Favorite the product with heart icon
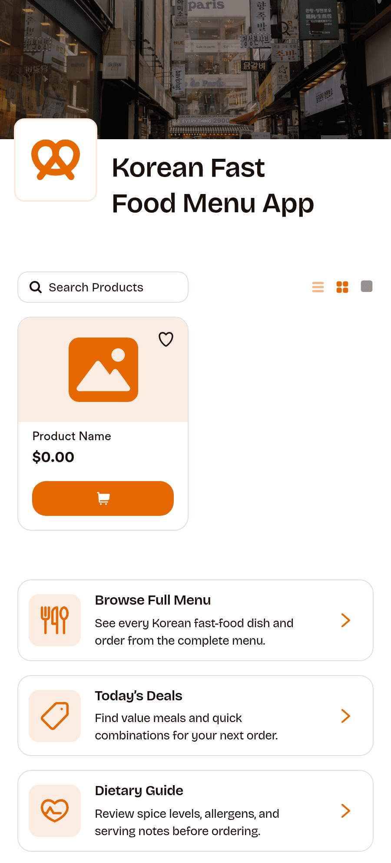The width and height of the screenshot is (391, 863). coord(166,339)
